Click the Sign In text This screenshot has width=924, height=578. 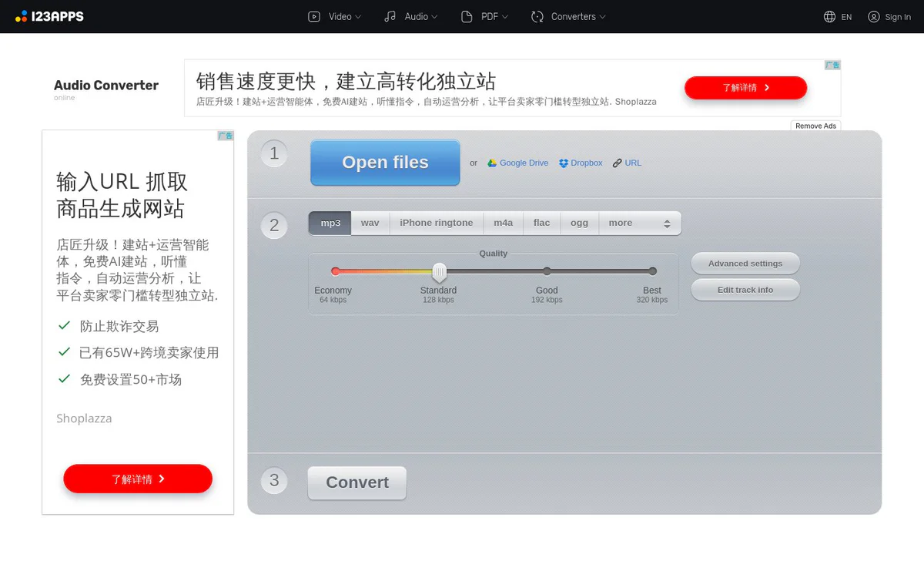click(898, 17)
